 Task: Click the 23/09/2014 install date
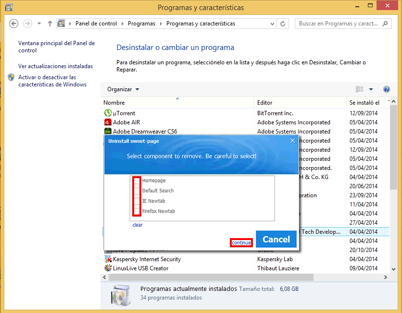coord(363,195)
